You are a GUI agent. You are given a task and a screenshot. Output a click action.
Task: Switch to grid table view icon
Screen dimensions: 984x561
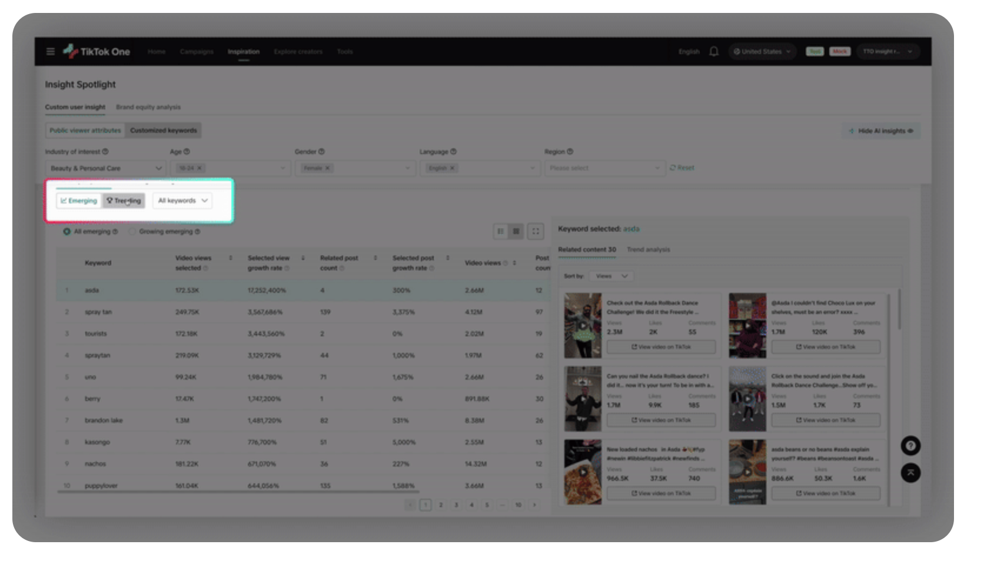point(516,231)
